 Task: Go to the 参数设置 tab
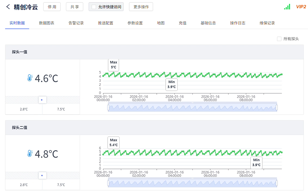pyautogui.click(x=135, y=23)
